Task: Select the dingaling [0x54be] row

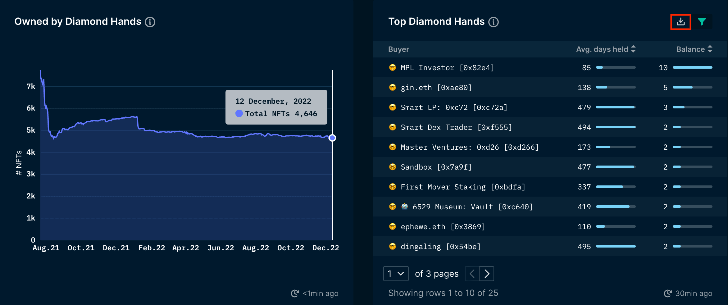Action: 440,247
